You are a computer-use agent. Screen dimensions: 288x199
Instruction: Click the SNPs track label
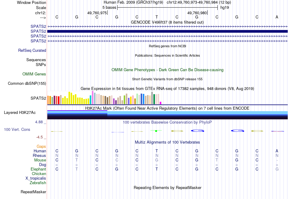[41, 65]
